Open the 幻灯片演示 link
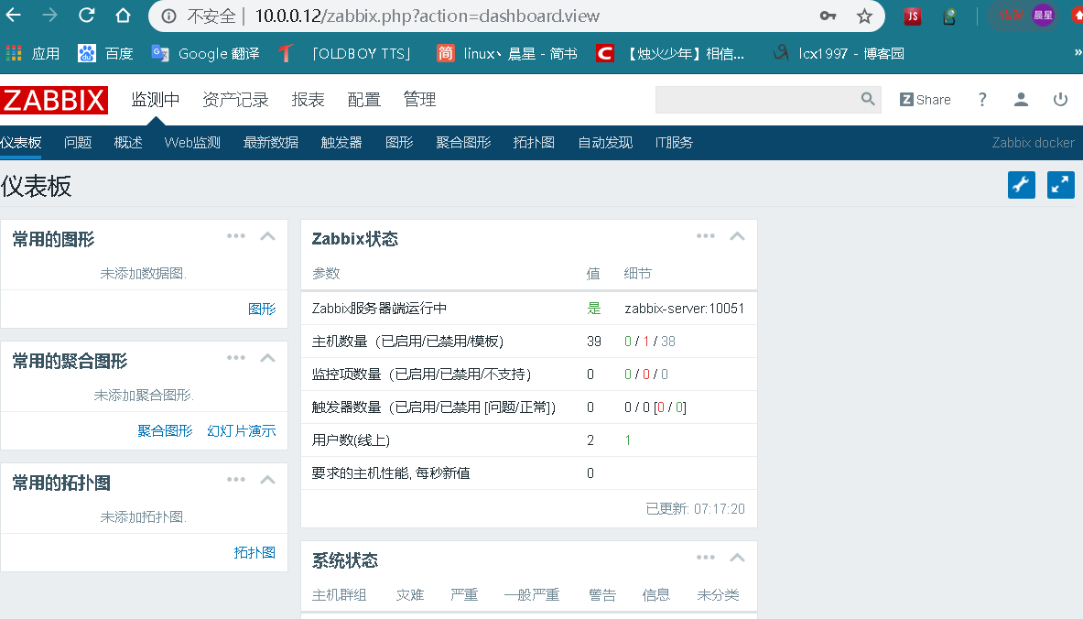The height and width of the screenshot is (619, 1083). tap(241, 431)
